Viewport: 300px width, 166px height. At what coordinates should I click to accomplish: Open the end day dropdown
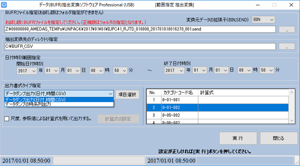221,71
